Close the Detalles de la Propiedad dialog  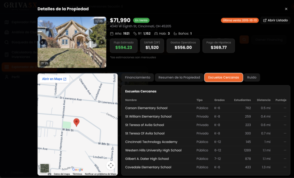pos(286,9)
